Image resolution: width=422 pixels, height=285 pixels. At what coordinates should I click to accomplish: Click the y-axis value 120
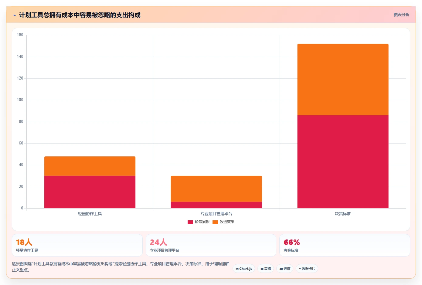pyautogui.click(x=20, y=78)
